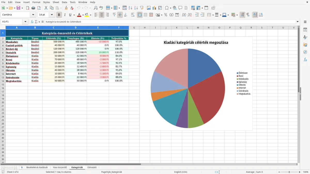This screenshot has height=174, width=310.
Task: Increase indent
Action: coord(197,15)
